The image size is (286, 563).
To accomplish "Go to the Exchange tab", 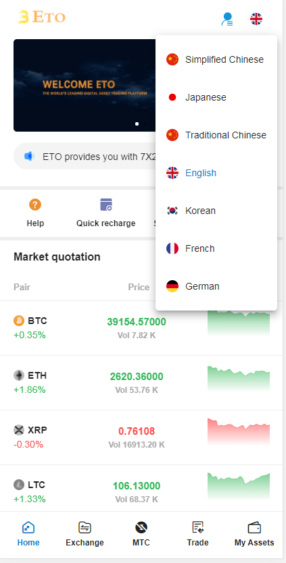I will (85, 534).
